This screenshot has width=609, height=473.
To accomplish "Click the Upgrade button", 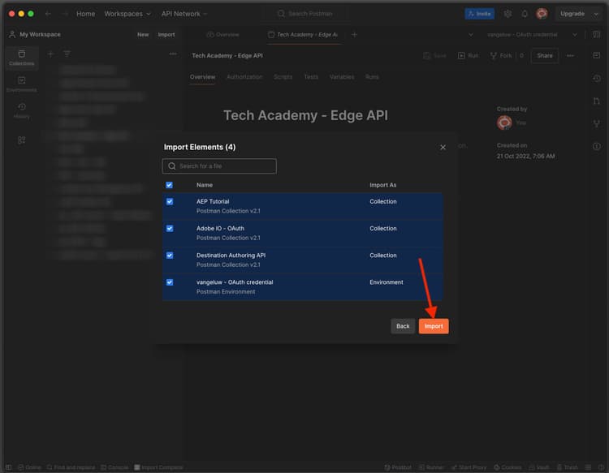I will click(x=572, y=14).
